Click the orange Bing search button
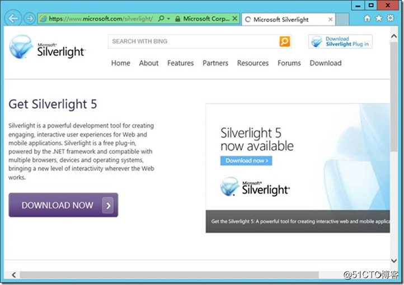404x285 pixels. coord(285,41)
